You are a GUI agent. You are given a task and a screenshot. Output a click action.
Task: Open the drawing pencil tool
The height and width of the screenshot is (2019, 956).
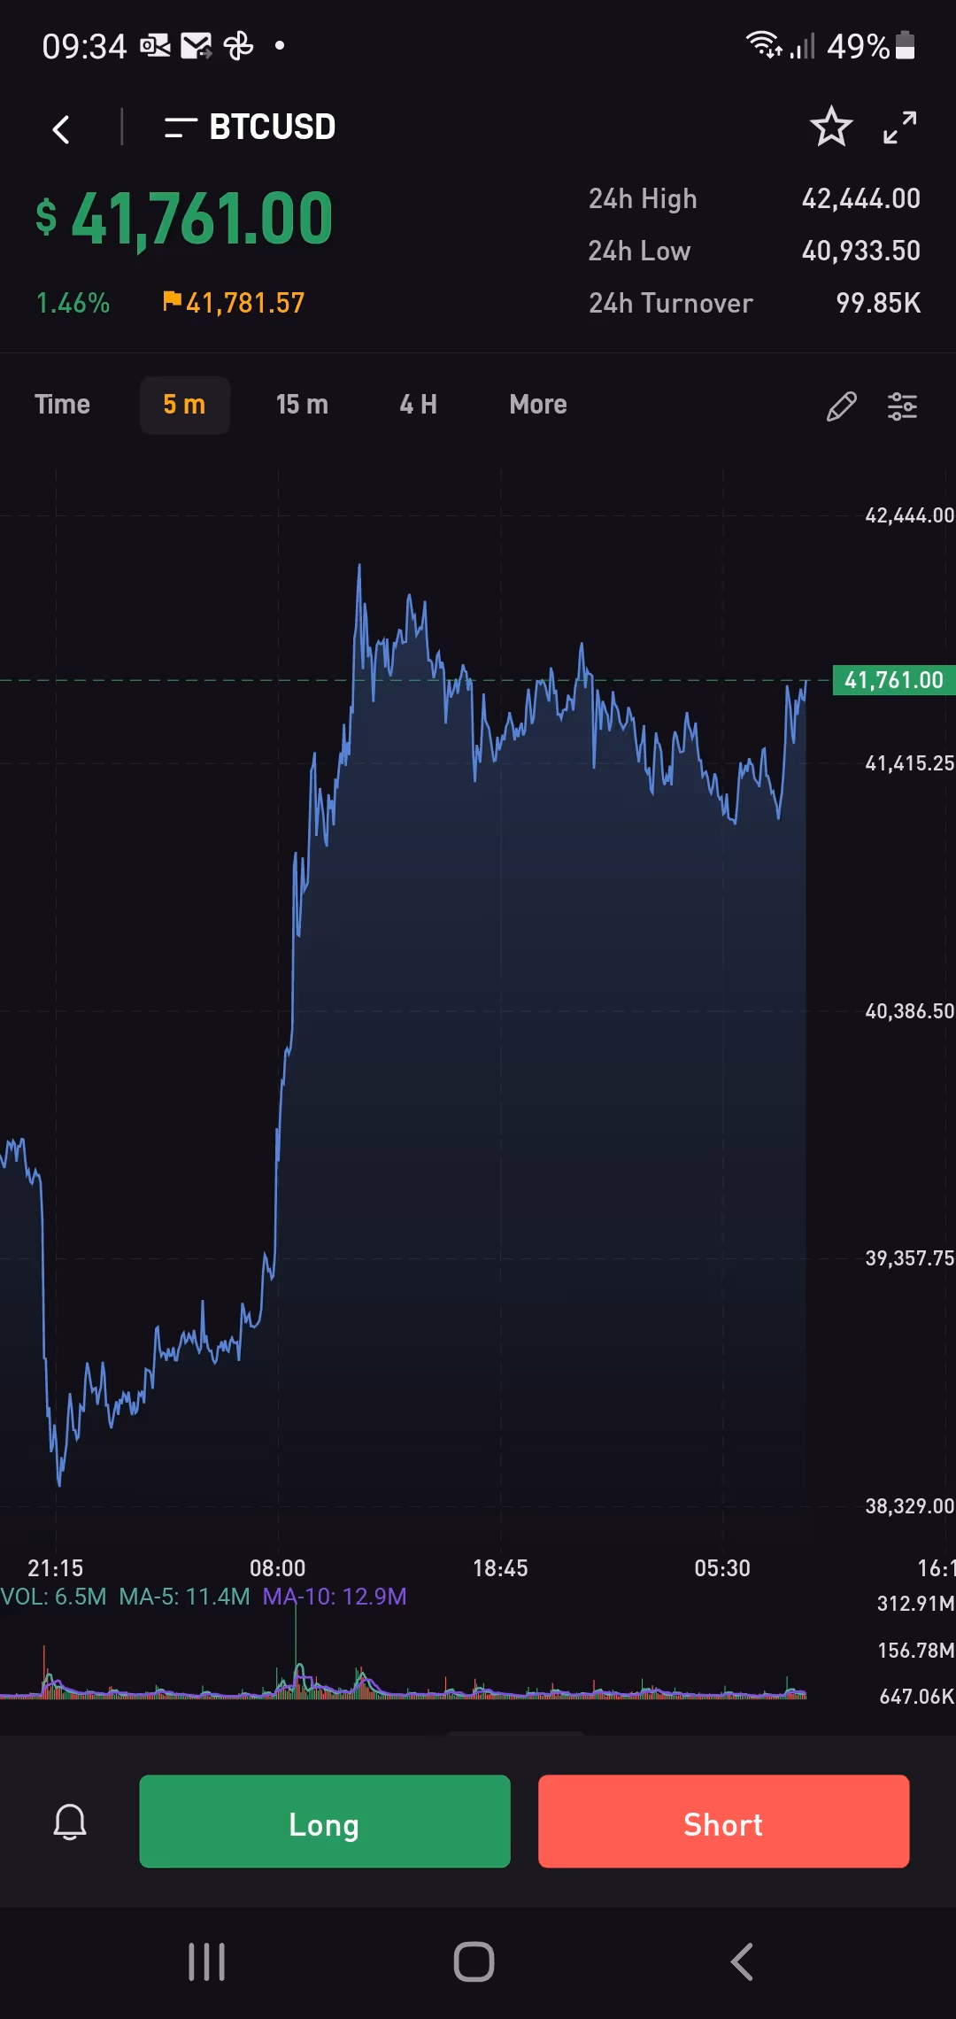pos(841,406)
